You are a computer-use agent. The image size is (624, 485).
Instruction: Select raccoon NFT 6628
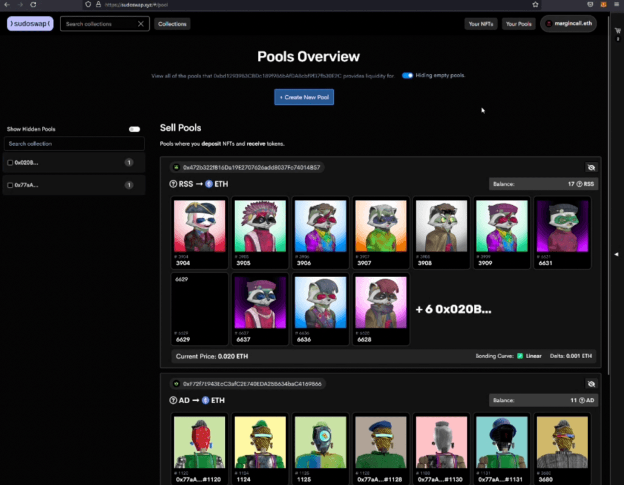(381, 309)
